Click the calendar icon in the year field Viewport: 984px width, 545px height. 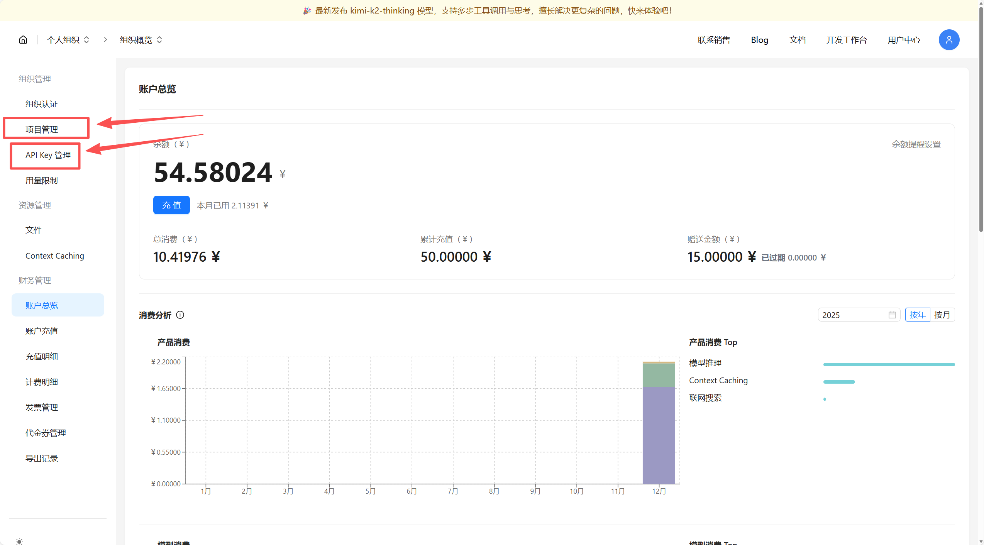point(892,315)
